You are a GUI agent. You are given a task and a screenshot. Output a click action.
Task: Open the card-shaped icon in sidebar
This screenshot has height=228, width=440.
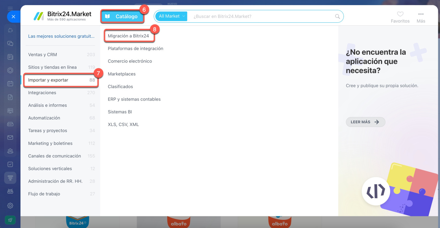click(10, 124)
